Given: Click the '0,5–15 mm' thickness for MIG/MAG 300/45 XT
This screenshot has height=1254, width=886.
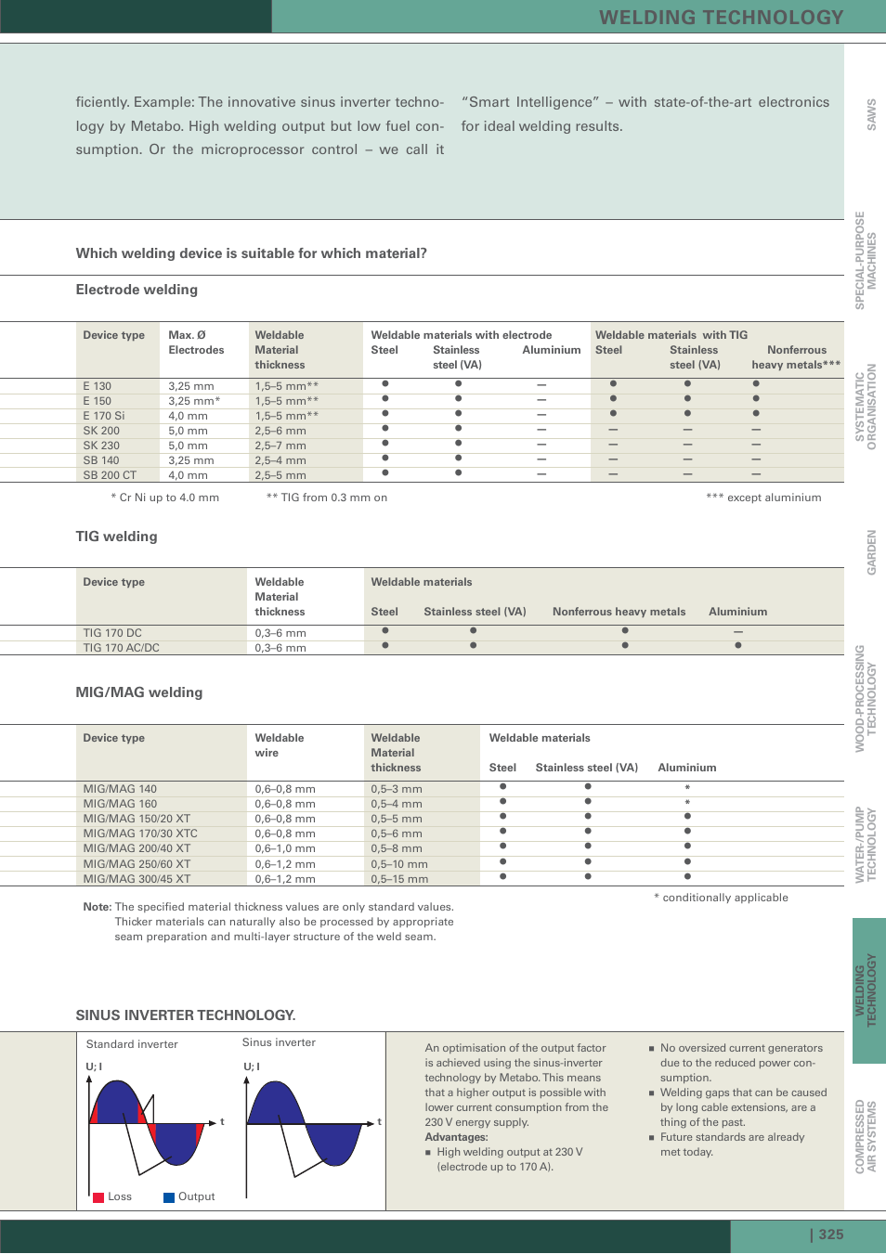Looking at the screenshot, I should 399,879.
